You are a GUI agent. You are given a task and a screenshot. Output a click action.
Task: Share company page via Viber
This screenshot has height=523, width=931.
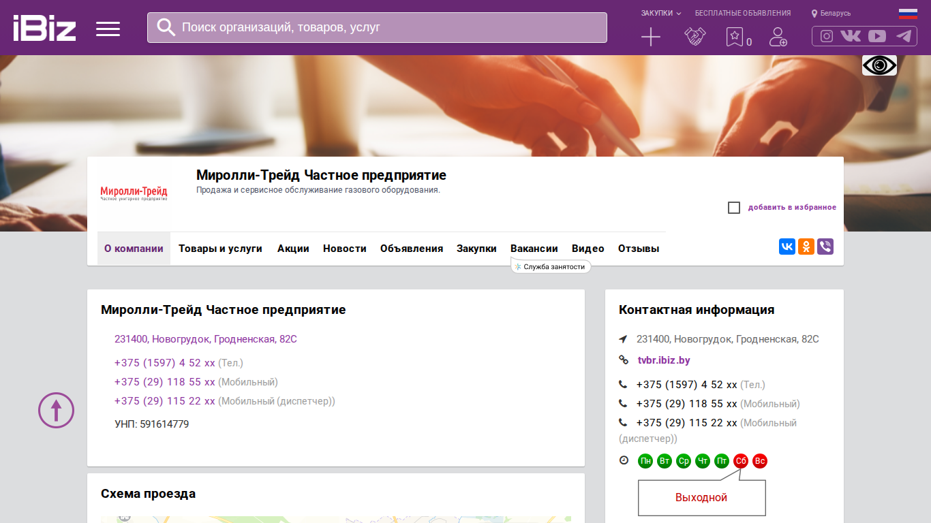825,247
